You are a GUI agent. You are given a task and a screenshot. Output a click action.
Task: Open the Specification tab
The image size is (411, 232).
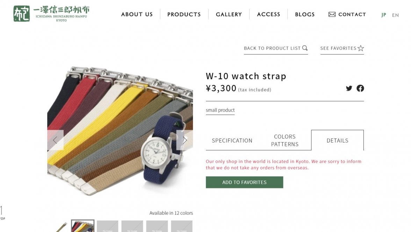pyautogui.click(x=232, y=141)
